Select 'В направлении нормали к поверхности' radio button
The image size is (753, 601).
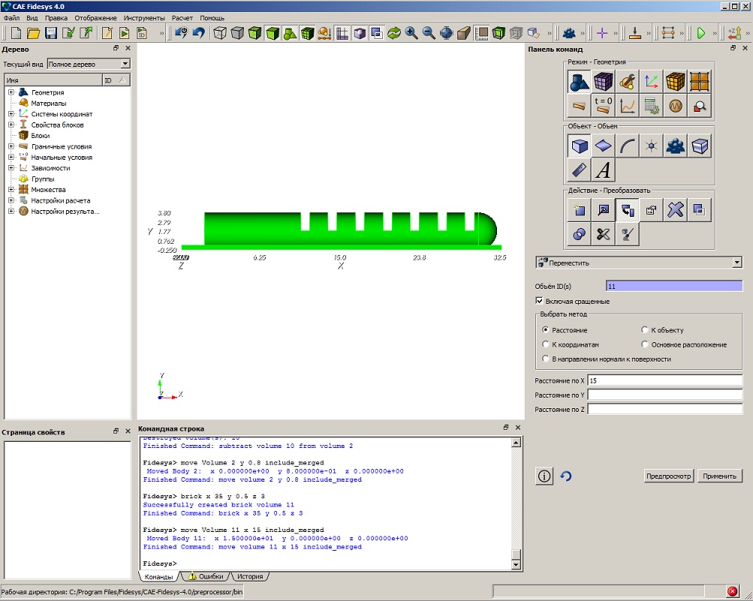545,359
